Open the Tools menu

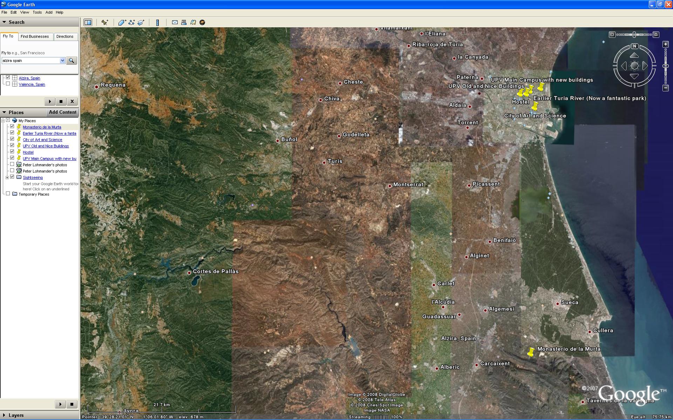pos(37,12)
